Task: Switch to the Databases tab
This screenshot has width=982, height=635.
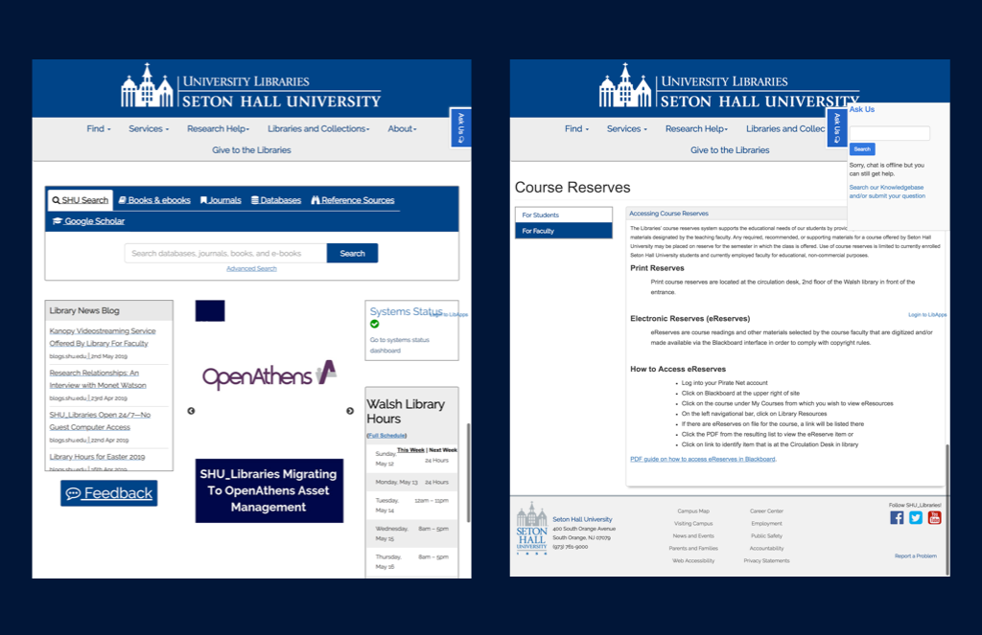Action: click(276, 200)
